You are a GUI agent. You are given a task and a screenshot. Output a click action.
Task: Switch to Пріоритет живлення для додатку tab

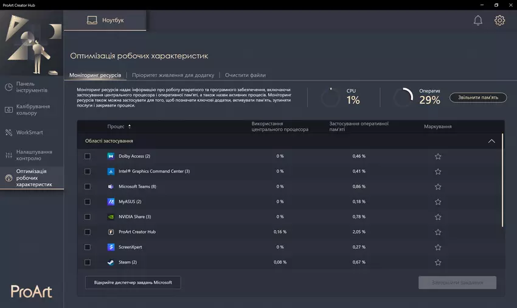point(173,75)
